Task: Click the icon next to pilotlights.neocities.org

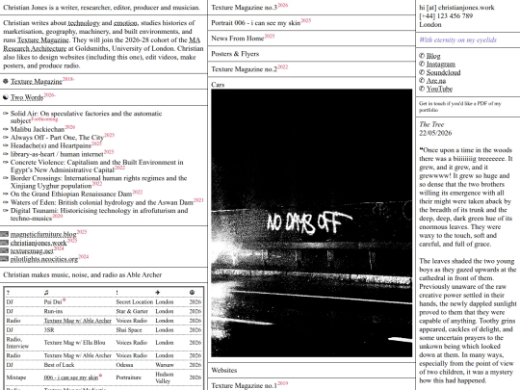Action: (4, 259)
